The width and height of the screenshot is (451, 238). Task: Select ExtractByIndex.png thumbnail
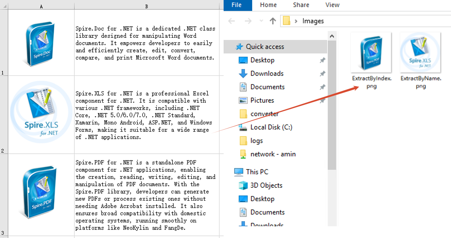(371, 52)
